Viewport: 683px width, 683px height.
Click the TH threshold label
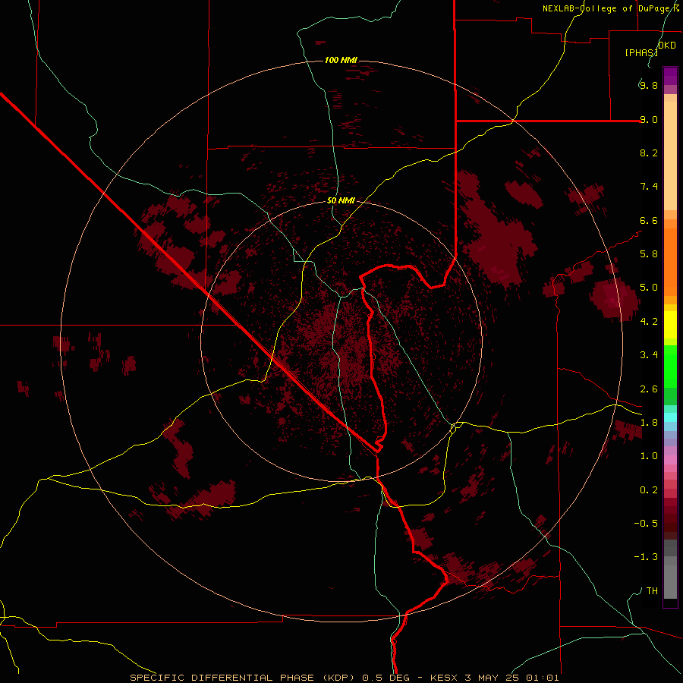tap(652, 590)
